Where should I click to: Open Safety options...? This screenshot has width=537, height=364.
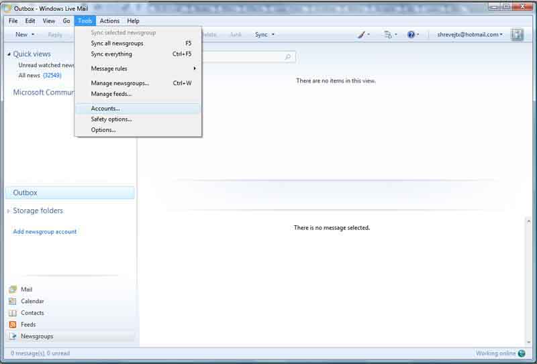point(138,119)
